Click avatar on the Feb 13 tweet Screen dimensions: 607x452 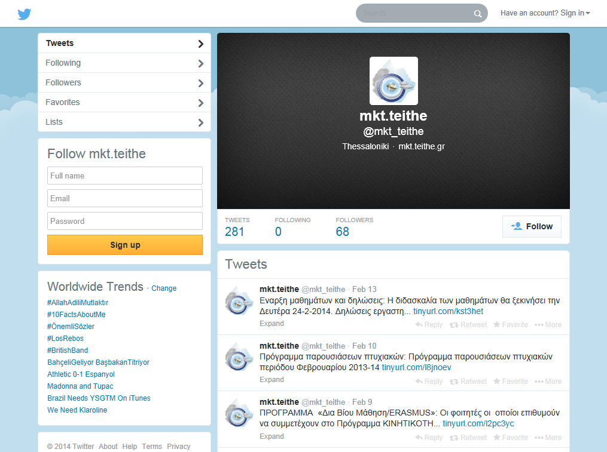pos(239,302)
